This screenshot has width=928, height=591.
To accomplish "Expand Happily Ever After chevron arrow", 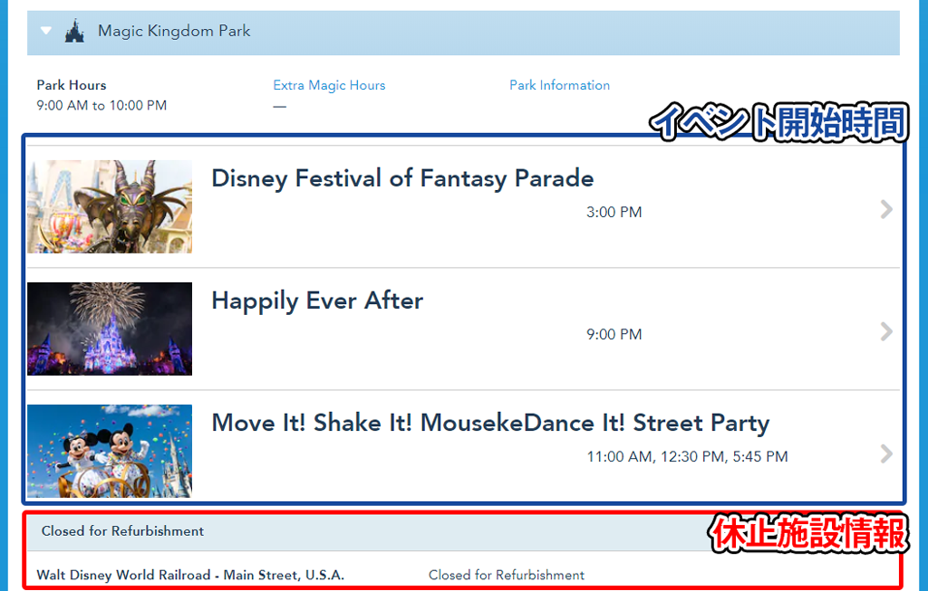I will 886,331.
